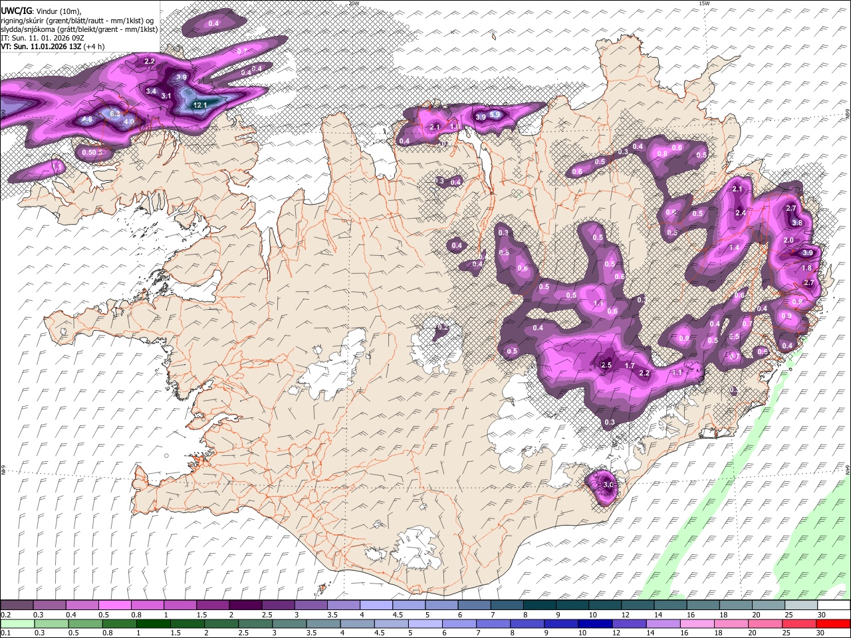This screenshot has width=851, height=638.
Task: Click the pale gray 25–30 swatch in top legend
Action: [x=801, y=605]
